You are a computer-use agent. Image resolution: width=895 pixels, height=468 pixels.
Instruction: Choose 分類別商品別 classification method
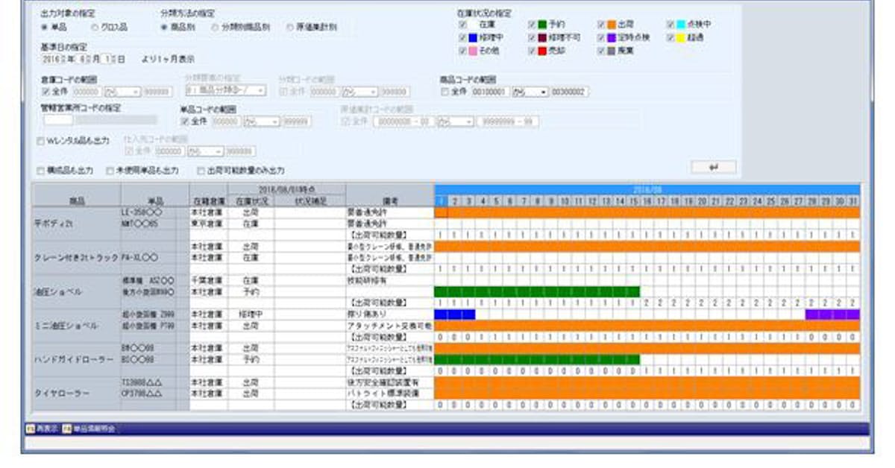[216, 27]
